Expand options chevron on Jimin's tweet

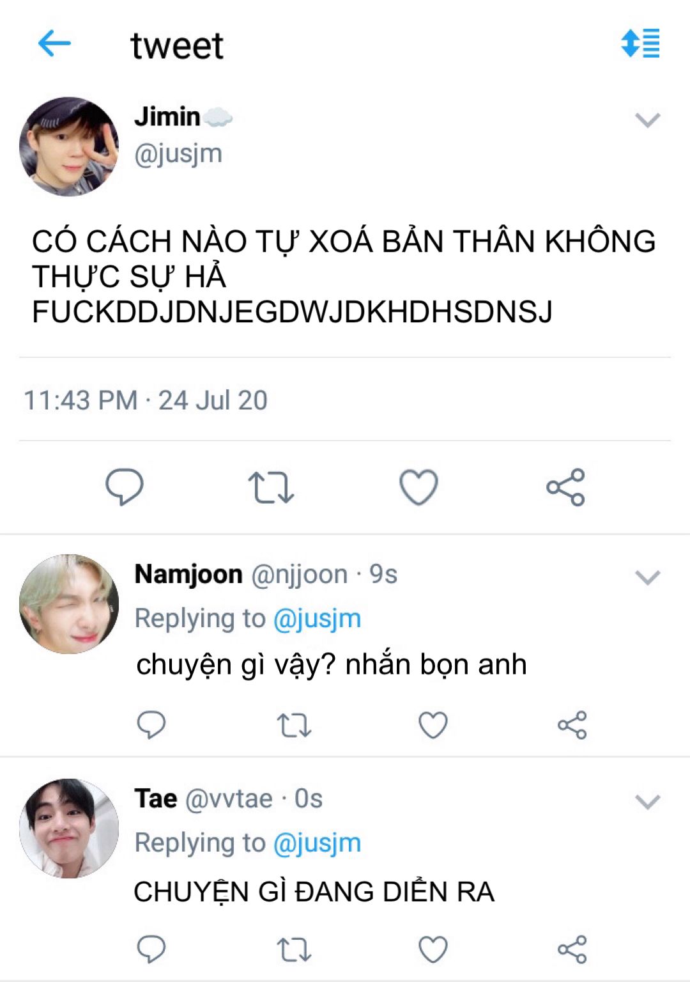tap(648, 120)
